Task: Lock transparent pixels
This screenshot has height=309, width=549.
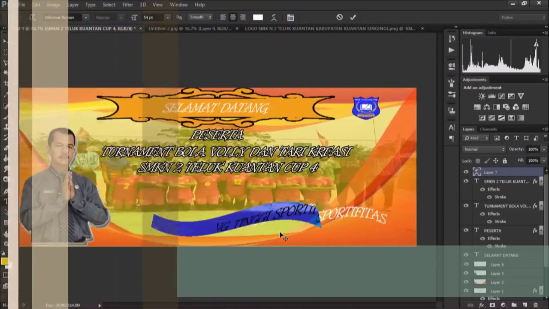Action: [478, 161]
